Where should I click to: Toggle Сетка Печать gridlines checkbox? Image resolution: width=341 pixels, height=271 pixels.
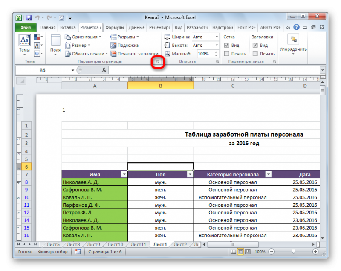click(x=227, y=53)
